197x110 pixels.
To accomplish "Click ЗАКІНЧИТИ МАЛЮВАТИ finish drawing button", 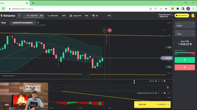I will (x=22, y=23).
